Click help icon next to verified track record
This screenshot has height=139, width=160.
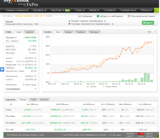(105, 21)
